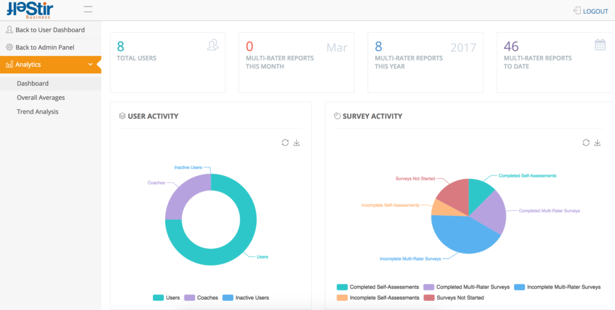
Task: Download the User Activity chart
Action: pos(297,143)
